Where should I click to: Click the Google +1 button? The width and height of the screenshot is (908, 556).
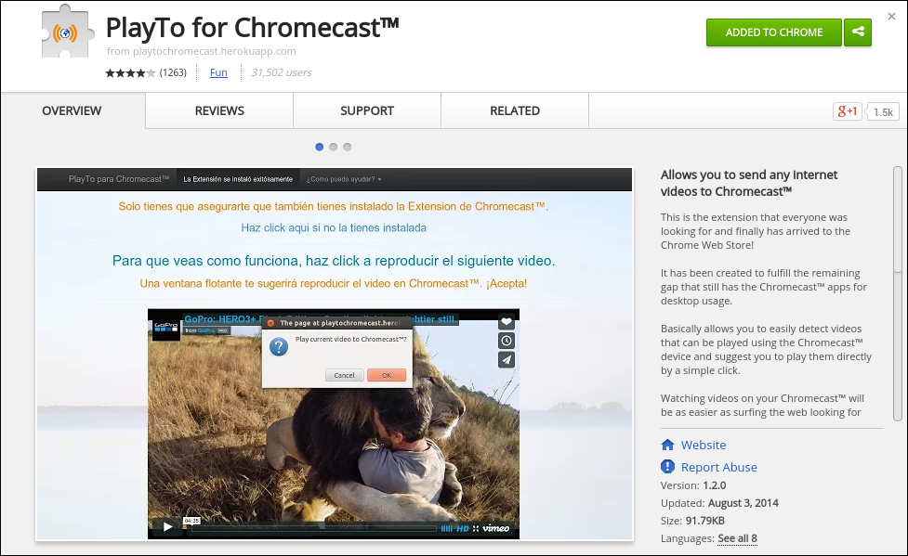[848, 111]
